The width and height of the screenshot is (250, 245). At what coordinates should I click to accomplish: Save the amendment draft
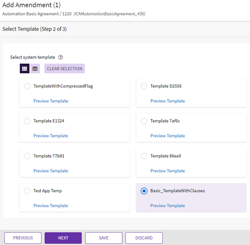(103, 238)
